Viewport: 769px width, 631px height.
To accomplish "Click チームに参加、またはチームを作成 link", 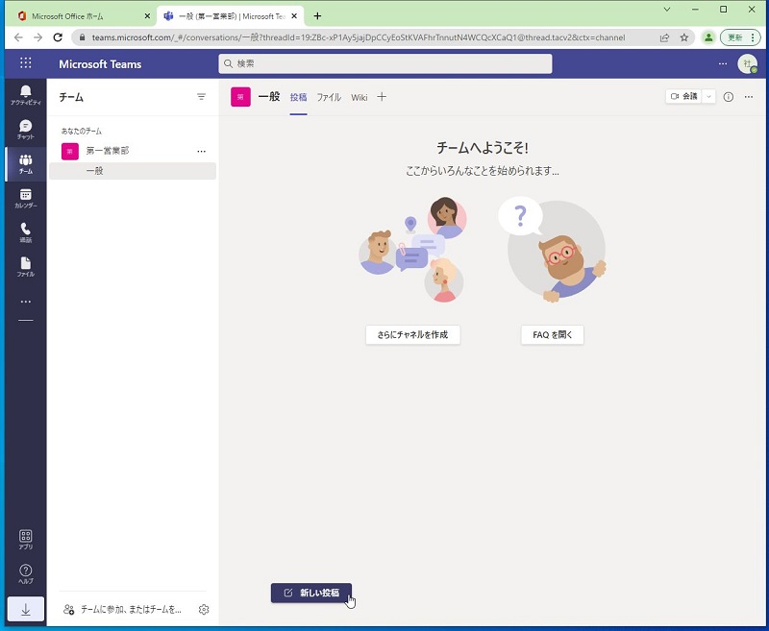I will point(123,609).
